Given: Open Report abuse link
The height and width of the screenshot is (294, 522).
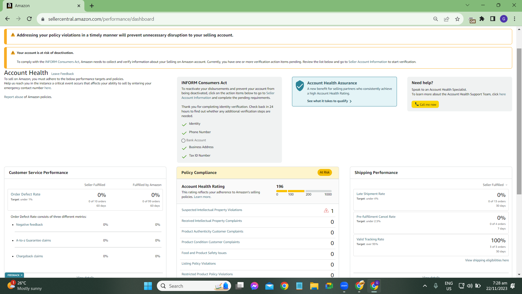Looking at the screenshot, I should [x=14, y=97].
